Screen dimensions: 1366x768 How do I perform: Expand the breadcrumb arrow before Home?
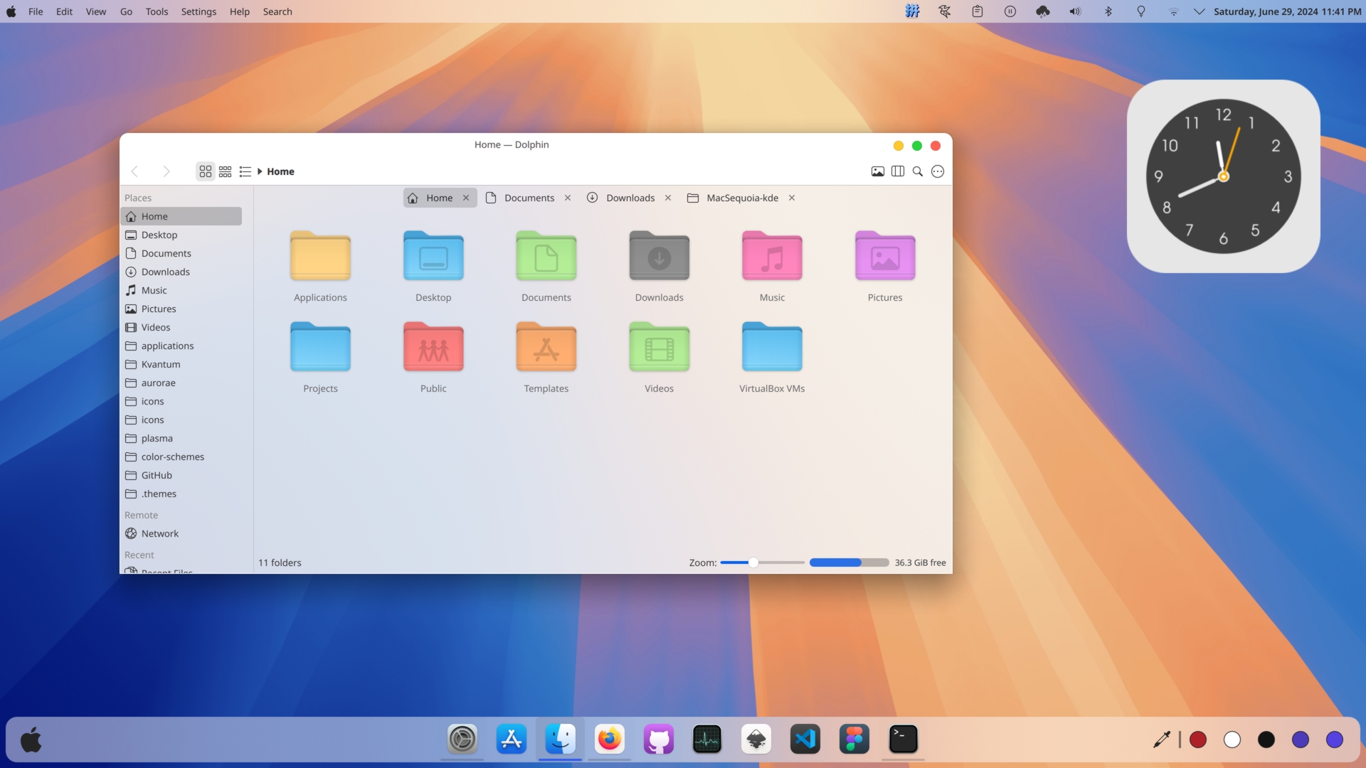click(x=260, y=171)
